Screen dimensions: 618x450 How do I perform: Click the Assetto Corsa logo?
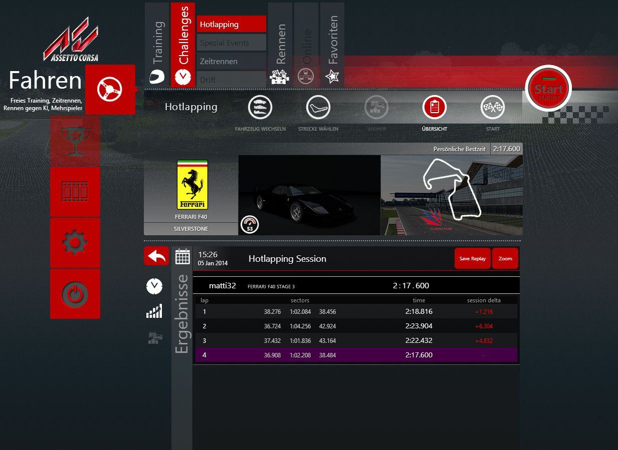point(71,40)
